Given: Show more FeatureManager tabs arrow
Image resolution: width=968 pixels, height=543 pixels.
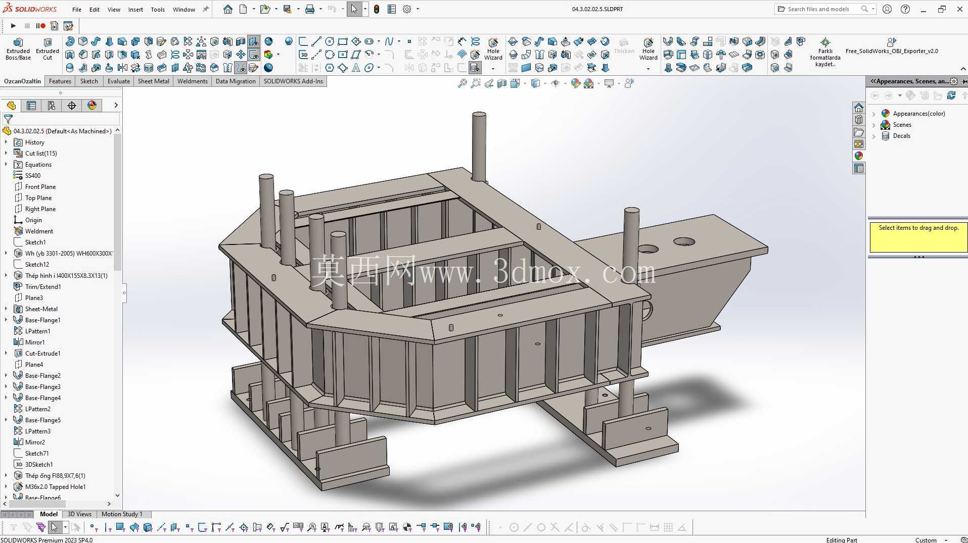Looking at the screenshot, I should click(116, 105).
